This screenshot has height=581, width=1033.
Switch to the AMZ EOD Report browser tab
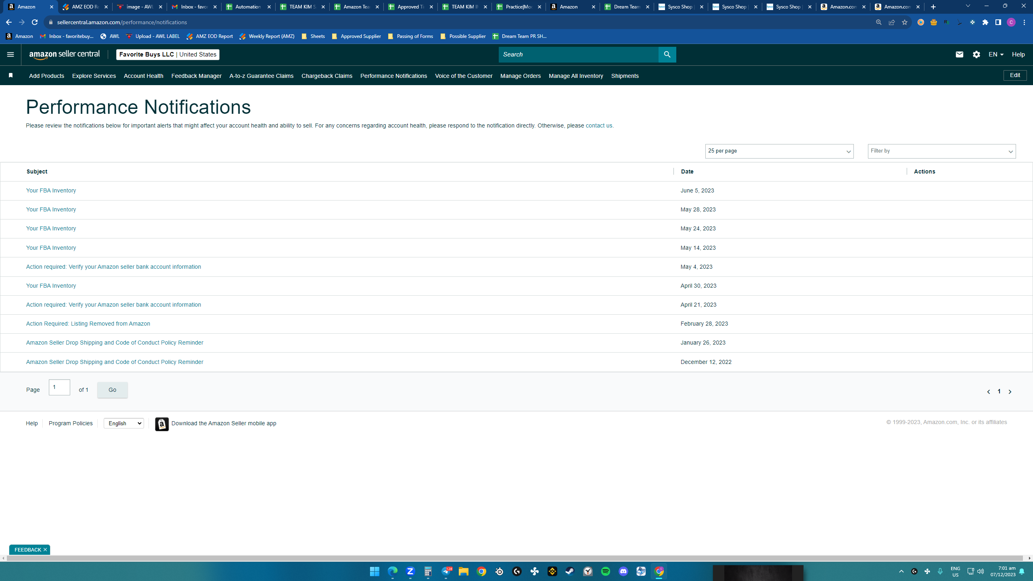tap(85, 7)
